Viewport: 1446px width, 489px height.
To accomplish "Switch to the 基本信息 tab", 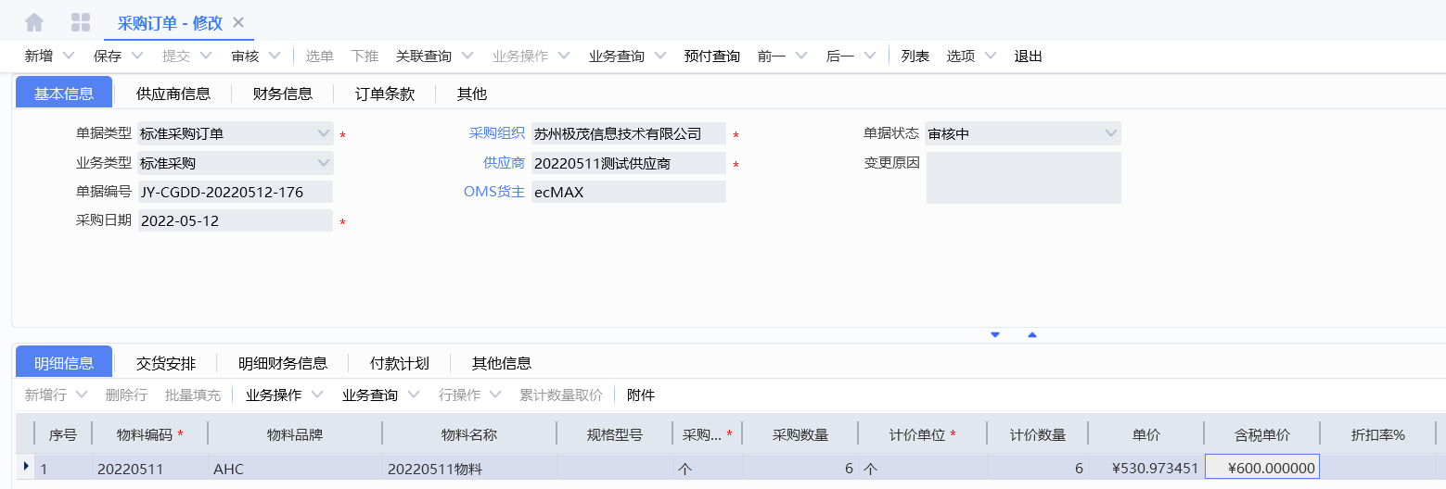I will [x=64, y=93].
